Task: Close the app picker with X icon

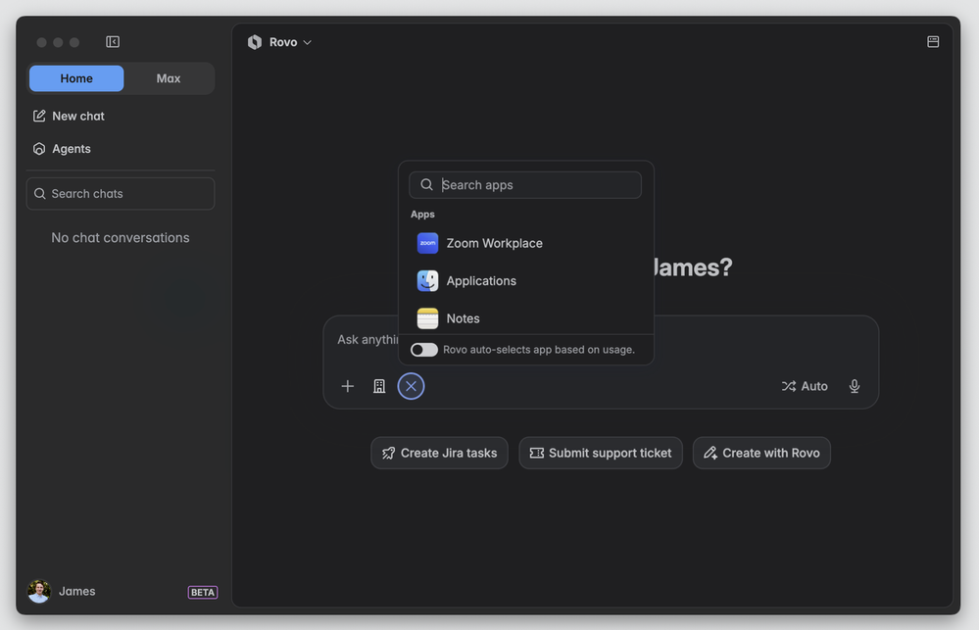Action: click(x=411, y=386)
